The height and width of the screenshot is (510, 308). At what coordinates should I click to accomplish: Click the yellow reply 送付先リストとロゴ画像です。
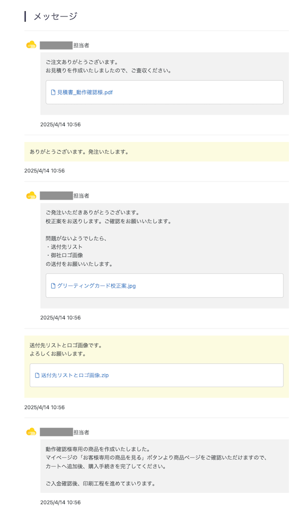pyautogui.click(x=66, y=345)
